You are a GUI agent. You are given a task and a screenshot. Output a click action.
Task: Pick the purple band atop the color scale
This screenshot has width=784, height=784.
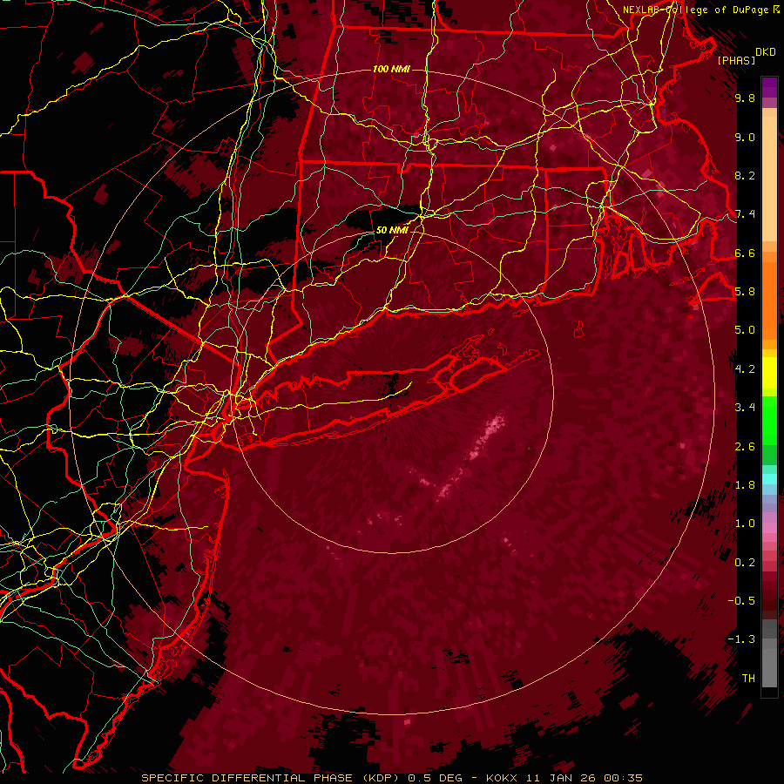(x=769, y=87)
